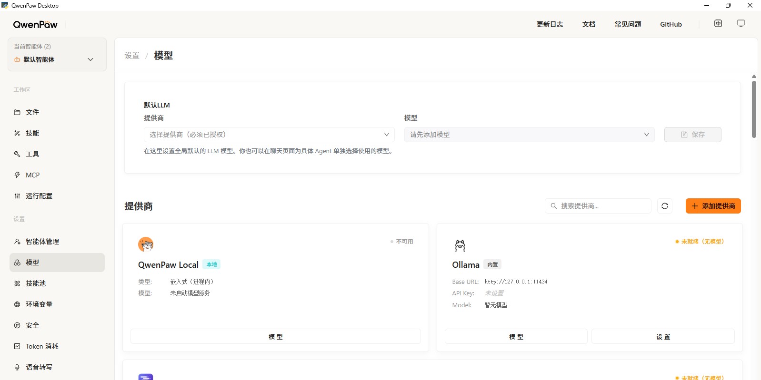
Task: Click the rightmost monitor icon in header
Action: click(x=741, y=23)
